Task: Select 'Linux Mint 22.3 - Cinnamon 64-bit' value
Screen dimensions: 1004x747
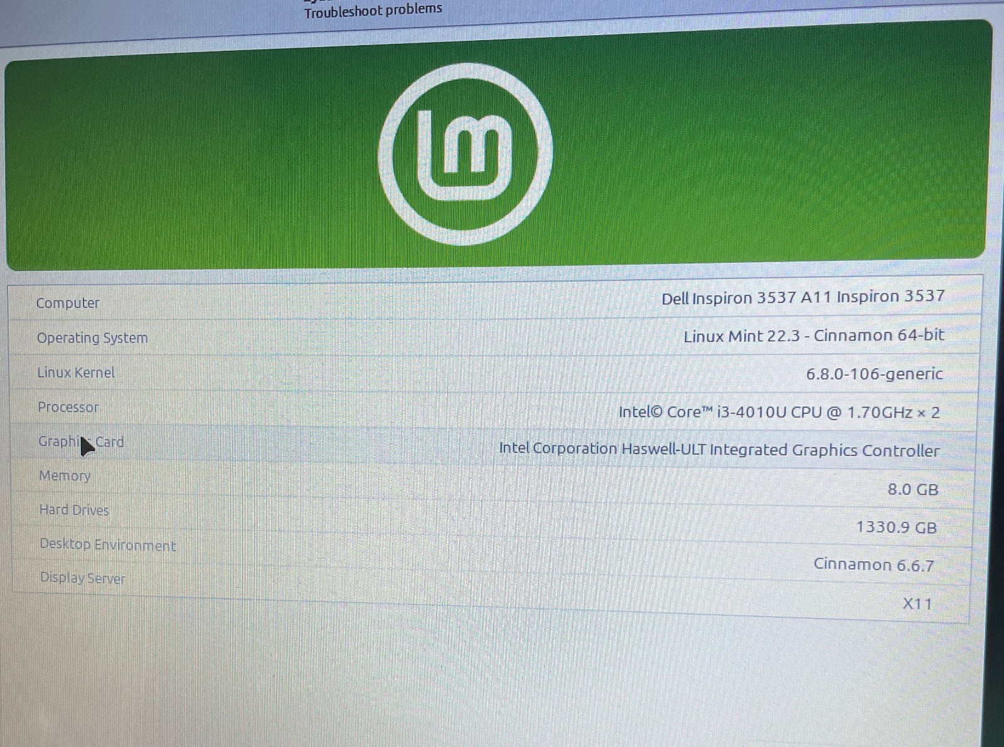Action: [x=814, y=336]
